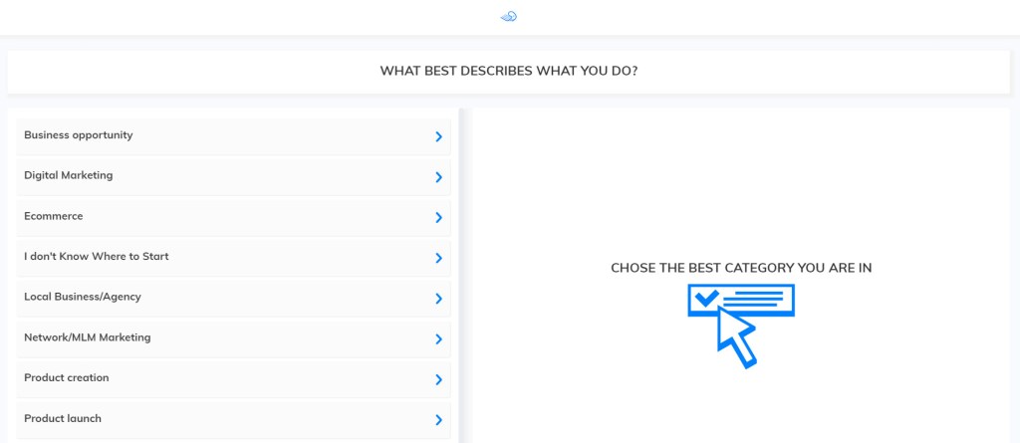The height and width of the screenshot is (443, 1020).
Task: Expand Local Business/Agency chevron arrow
Action: click(438, 299)
